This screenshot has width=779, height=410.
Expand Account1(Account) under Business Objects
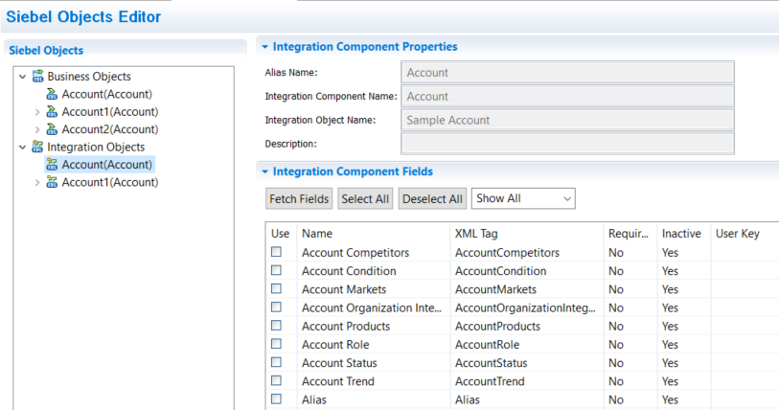37,112
